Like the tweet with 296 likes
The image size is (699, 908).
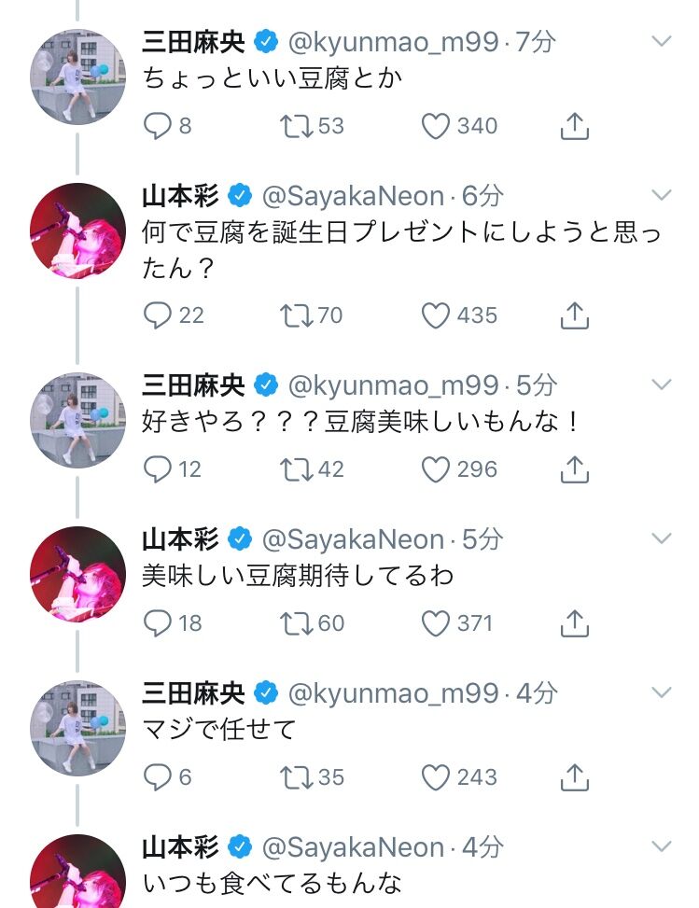pyautogui.click(x=436, y=468)
